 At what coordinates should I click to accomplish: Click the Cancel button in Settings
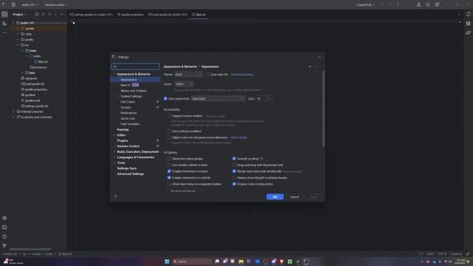pyautogui.click(x=294, y=197)
